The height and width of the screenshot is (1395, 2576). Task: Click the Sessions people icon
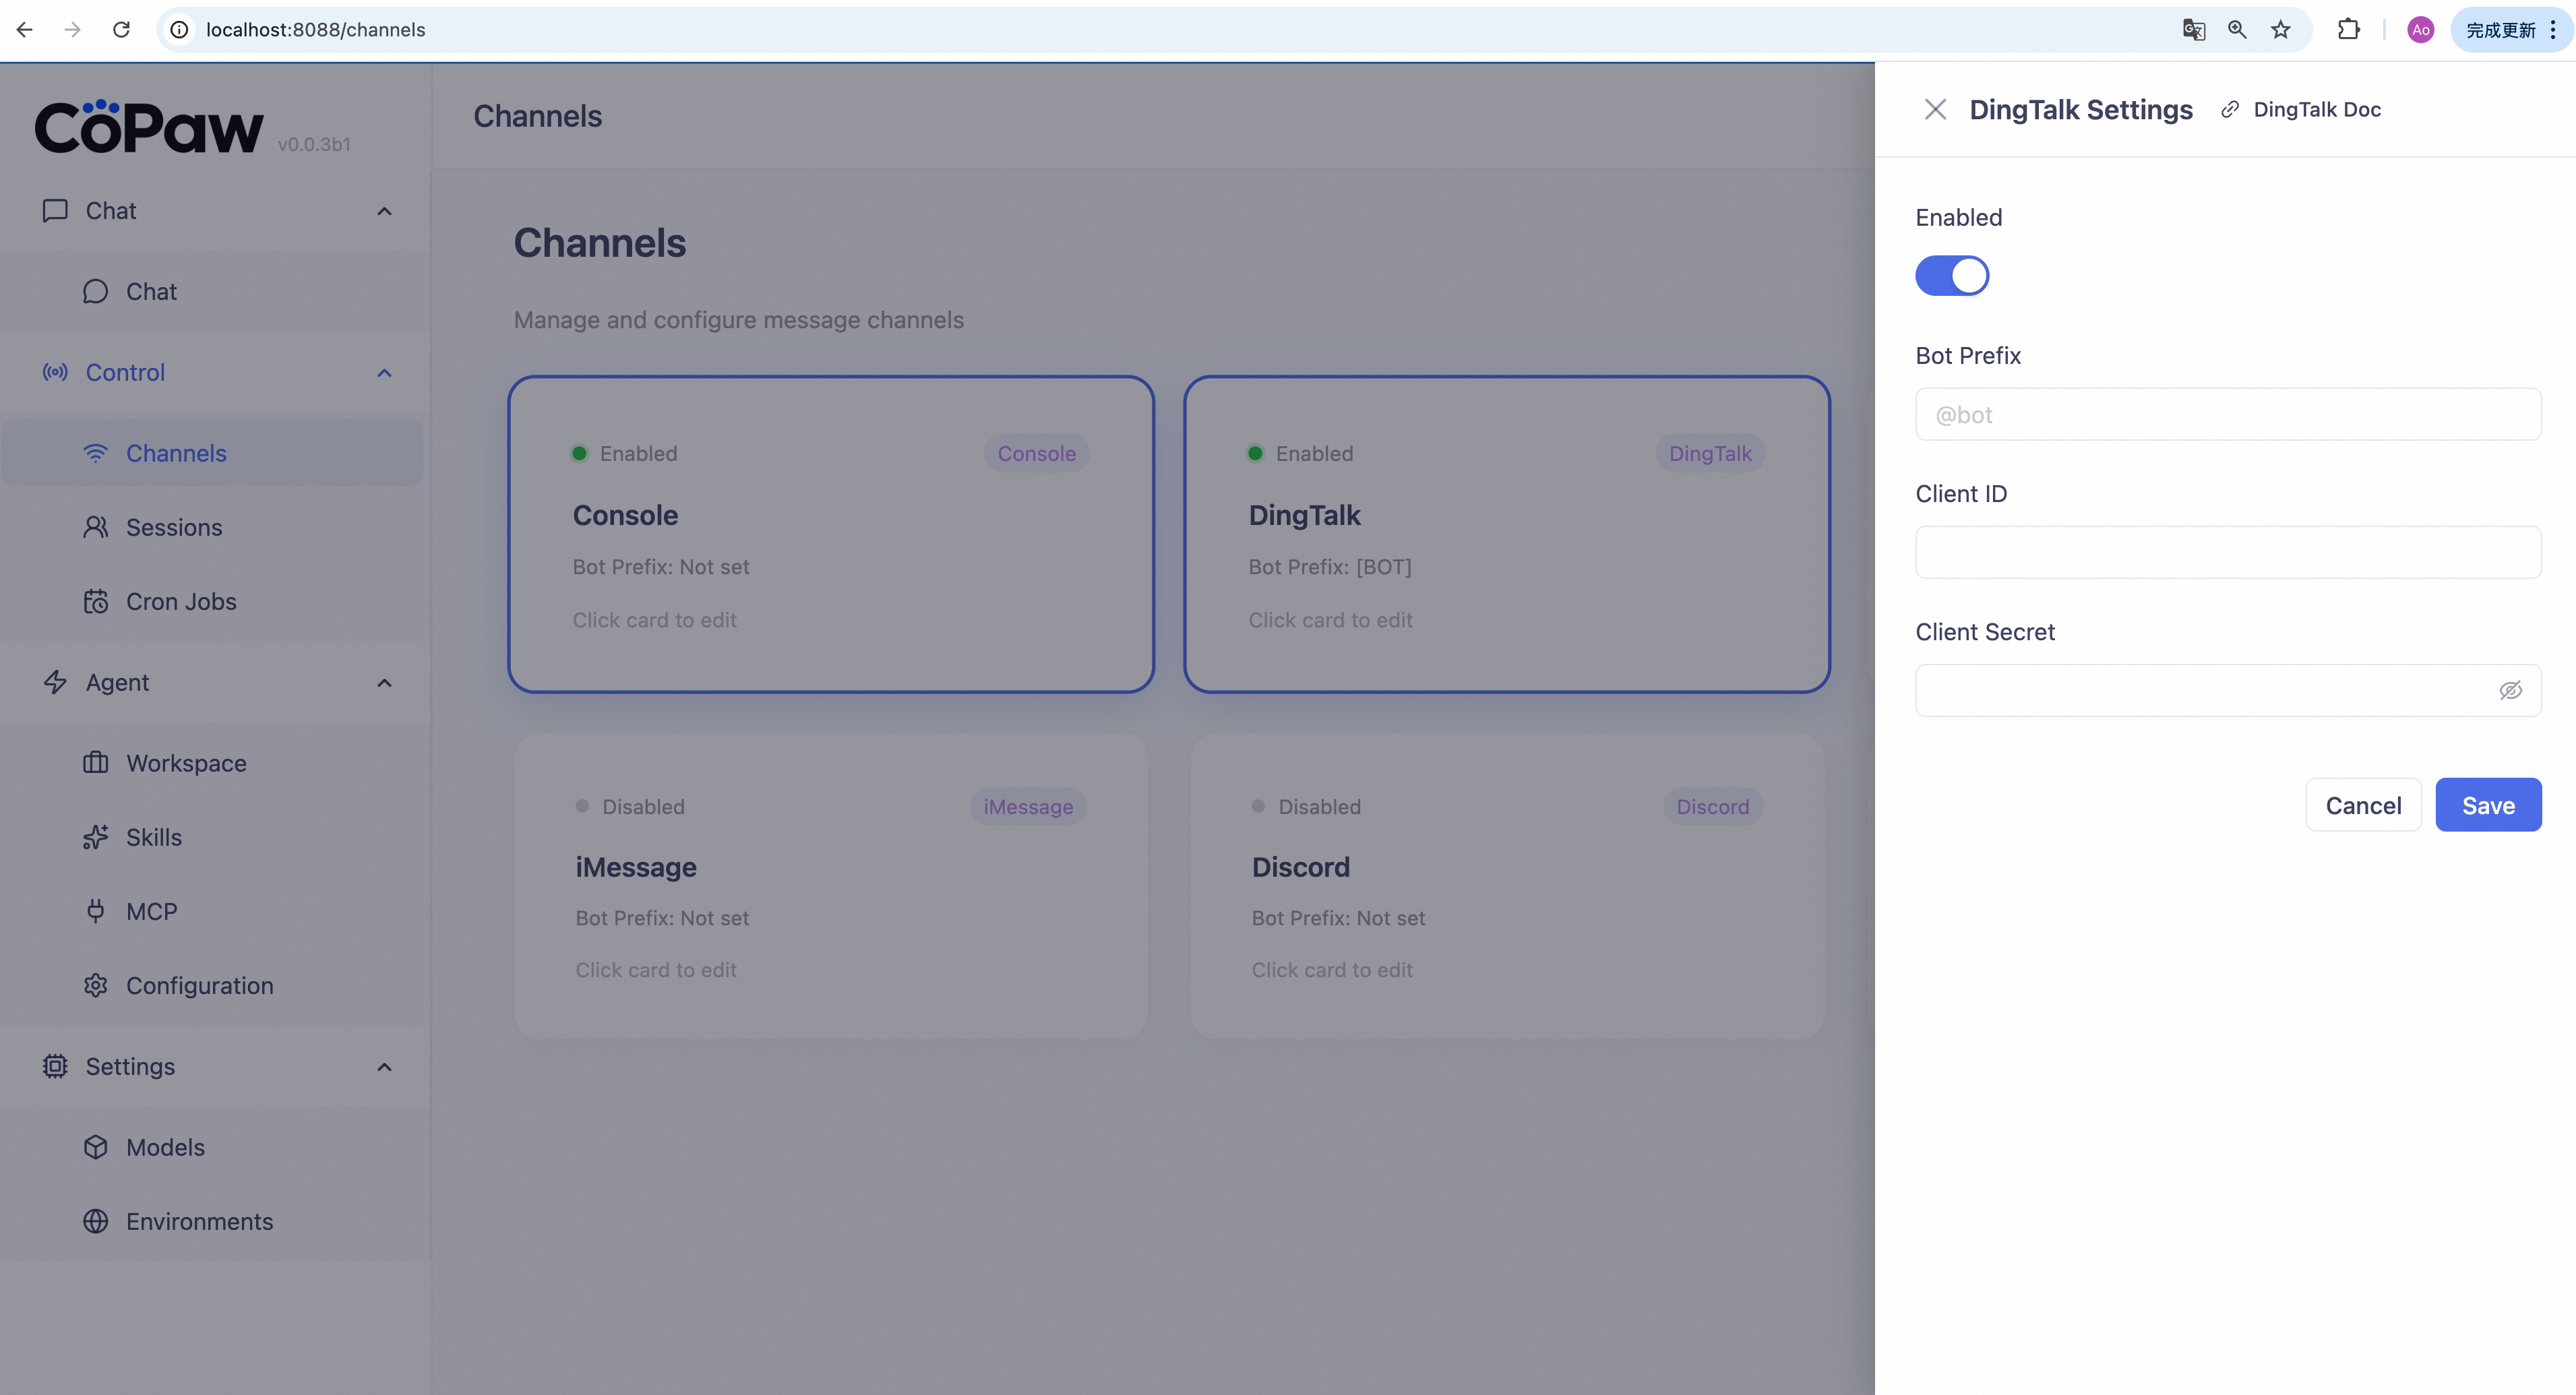[x=95, y=527]
